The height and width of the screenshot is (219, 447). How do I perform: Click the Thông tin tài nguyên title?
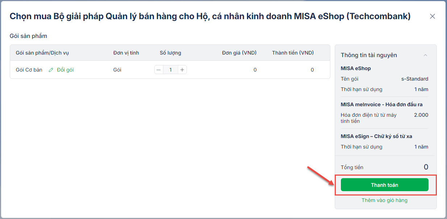(x=369, y=55)
